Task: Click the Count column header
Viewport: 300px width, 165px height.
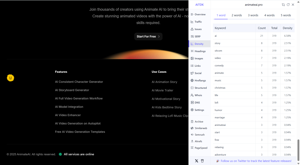Action: click(x=262, y=28)
